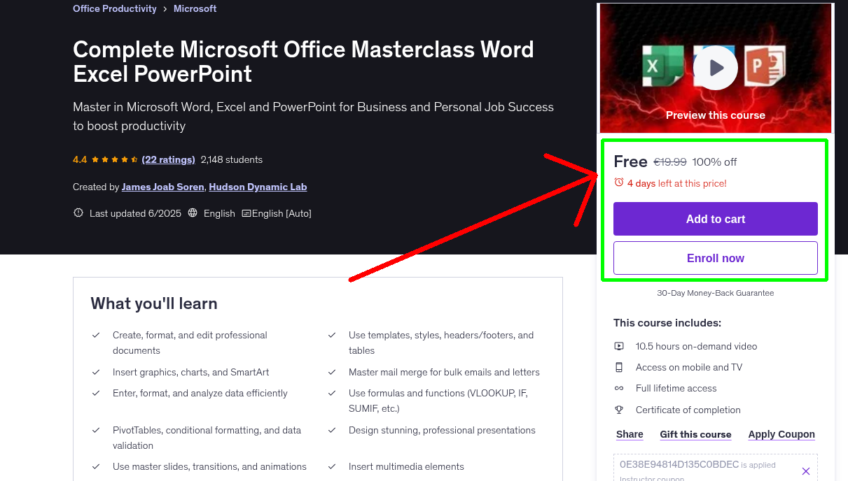Click the PivotTables, conditional formatting learning item
The image size is (848, 481).
207,438
